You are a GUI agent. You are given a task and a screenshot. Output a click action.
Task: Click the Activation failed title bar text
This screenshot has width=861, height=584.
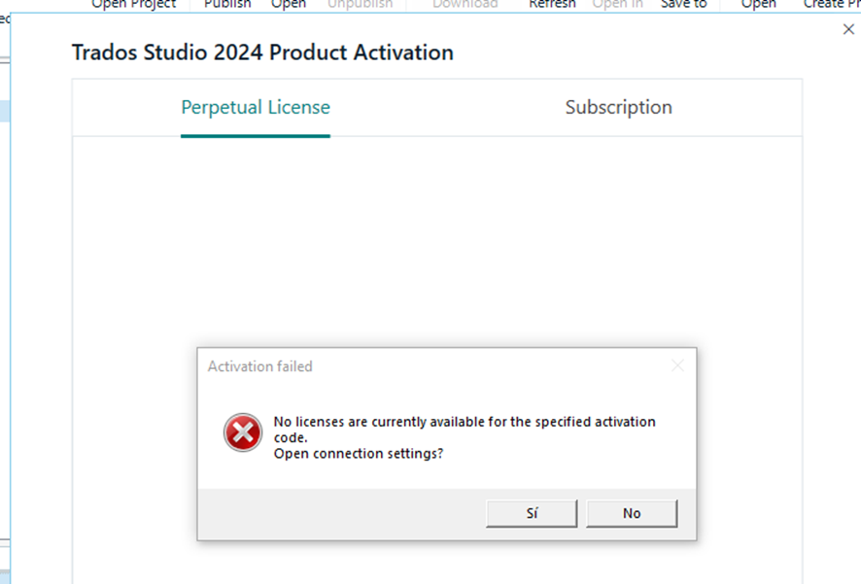259,366
